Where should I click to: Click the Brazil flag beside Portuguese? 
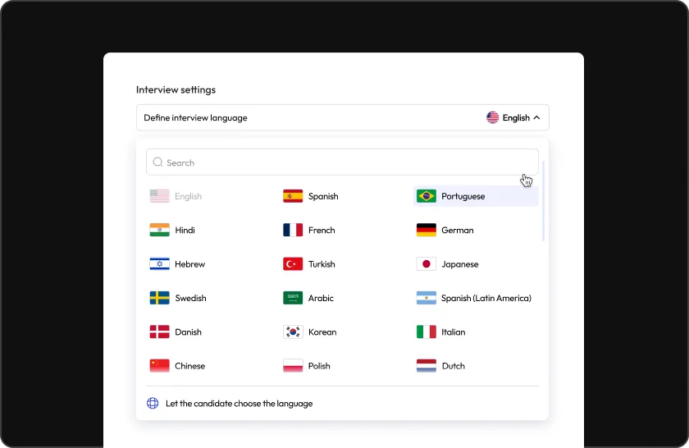[427, 196]
